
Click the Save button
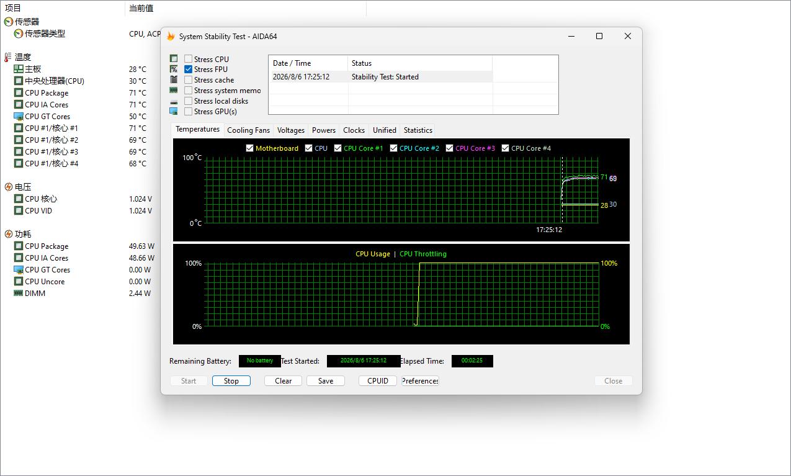326,381
